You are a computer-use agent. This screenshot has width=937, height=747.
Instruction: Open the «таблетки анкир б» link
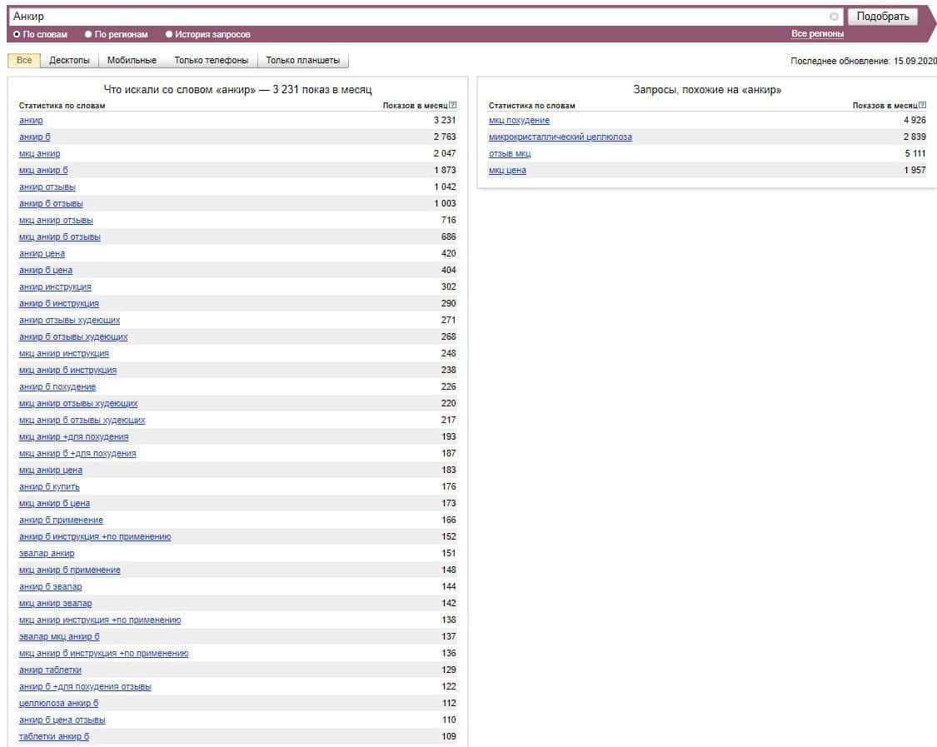[54, 737]
